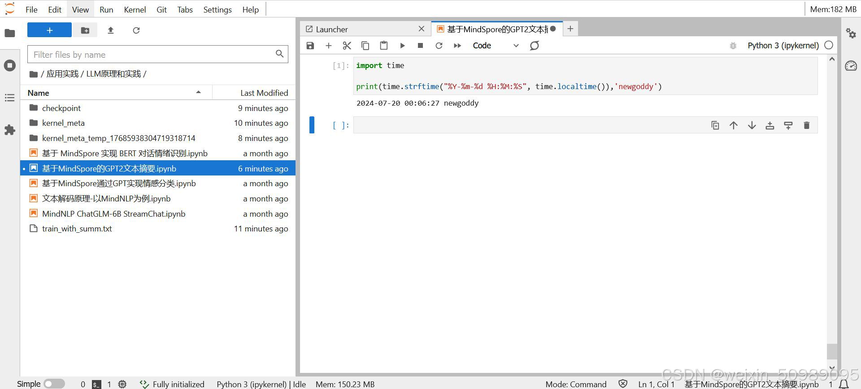Open the Run menu
Viewport: 861px width, 389px height.
[106, 9]
